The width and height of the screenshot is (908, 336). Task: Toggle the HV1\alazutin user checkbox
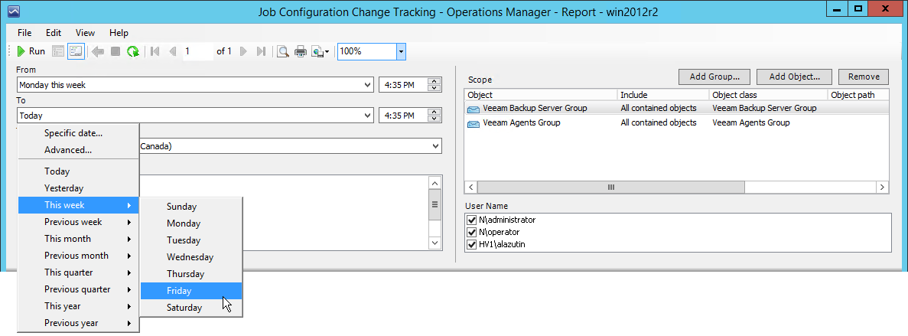[471, 244]
